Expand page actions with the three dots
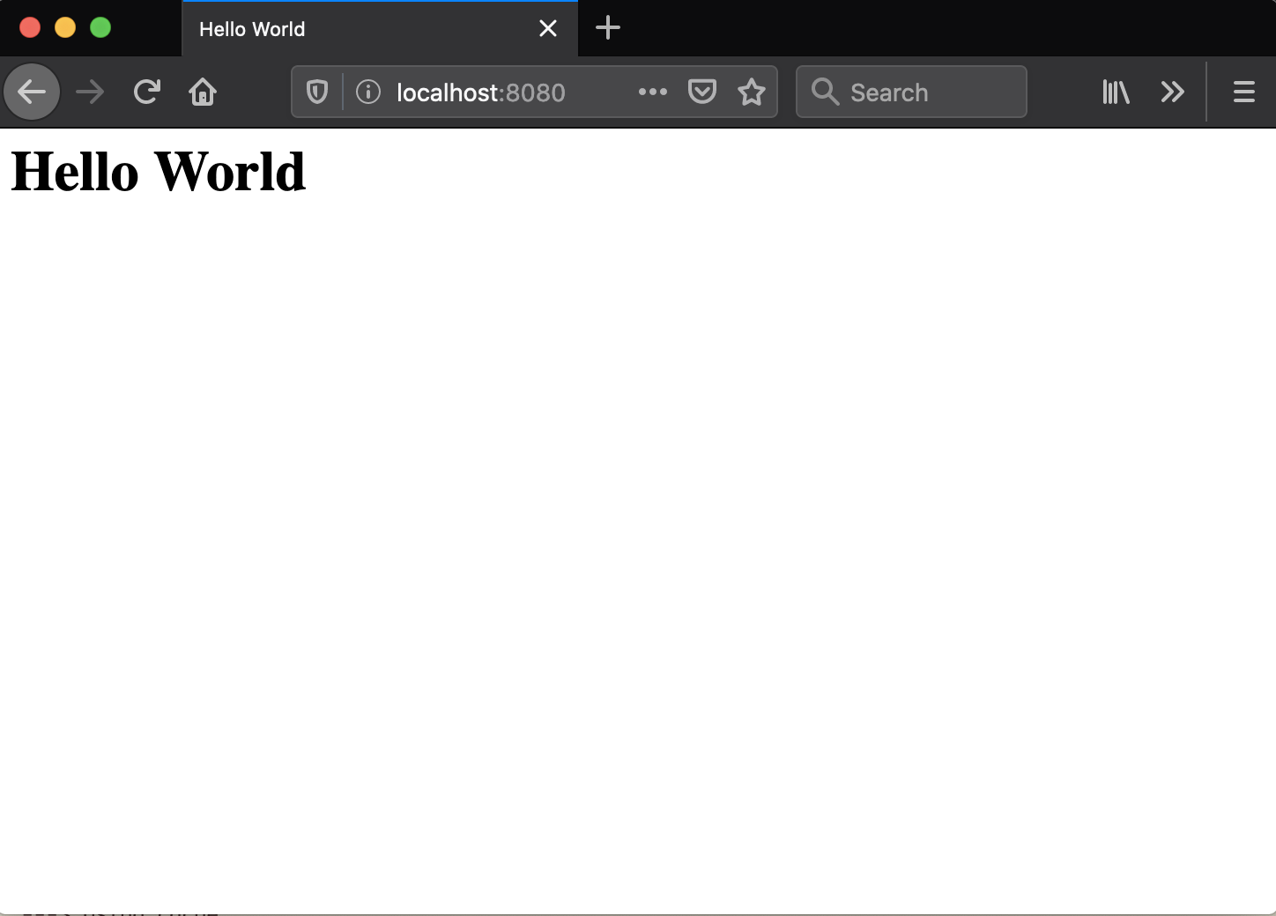Viewport: 1276px width, 916px height. (652, 92)
